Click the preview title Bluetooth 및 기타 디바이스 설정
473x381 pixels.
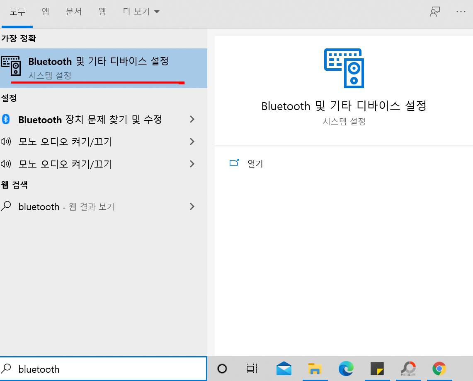point(344,105)
